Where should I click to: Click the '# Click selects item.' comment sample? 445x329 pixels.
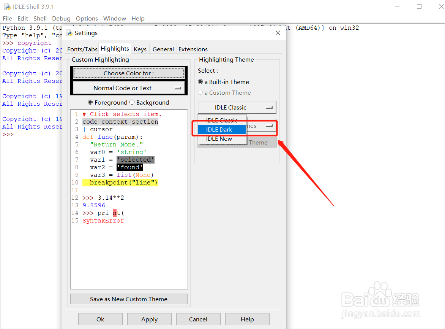click(122, 114)
